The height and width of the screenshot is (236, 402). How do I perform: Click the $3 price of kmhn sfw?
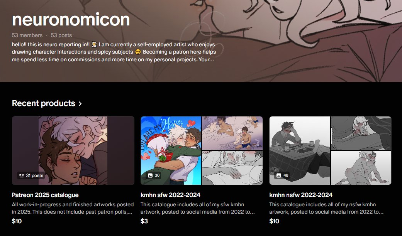[x=144, y=221]
